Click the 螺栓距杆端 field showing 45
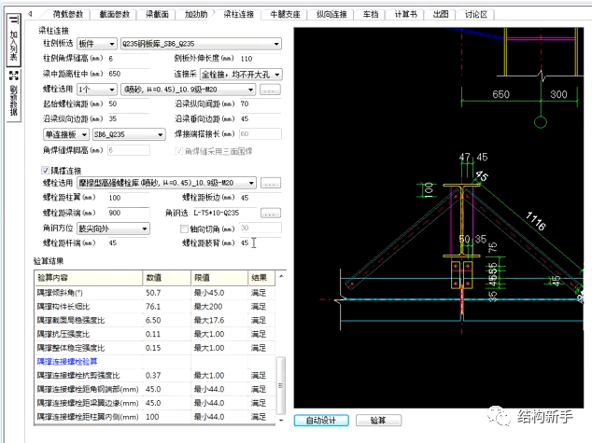 [128, 242]
